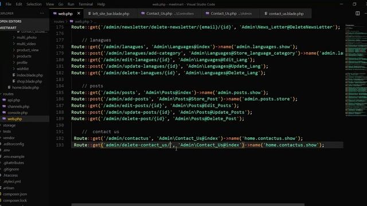This screenshot has height=206, width=367.
Task: Select web.php in the explorer tree
Action: 14,119
